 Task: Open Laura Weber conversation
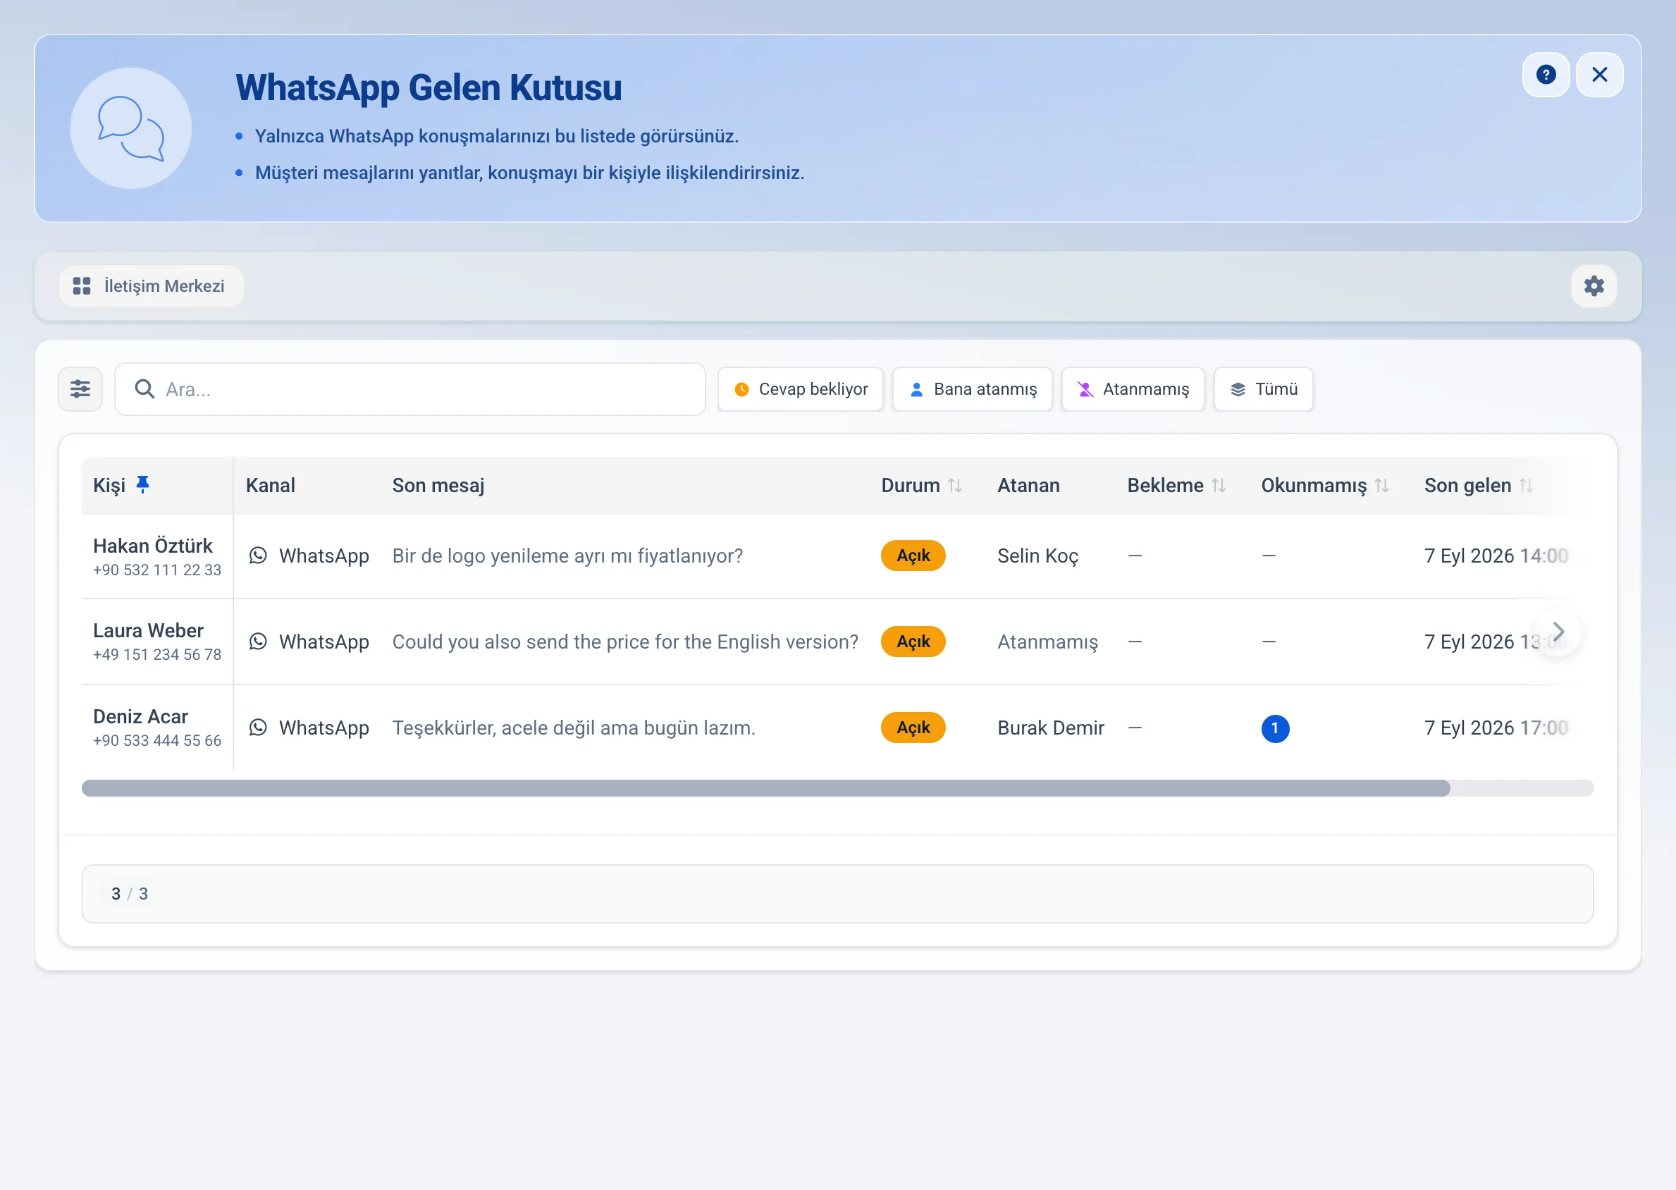(x=148, y=630)
